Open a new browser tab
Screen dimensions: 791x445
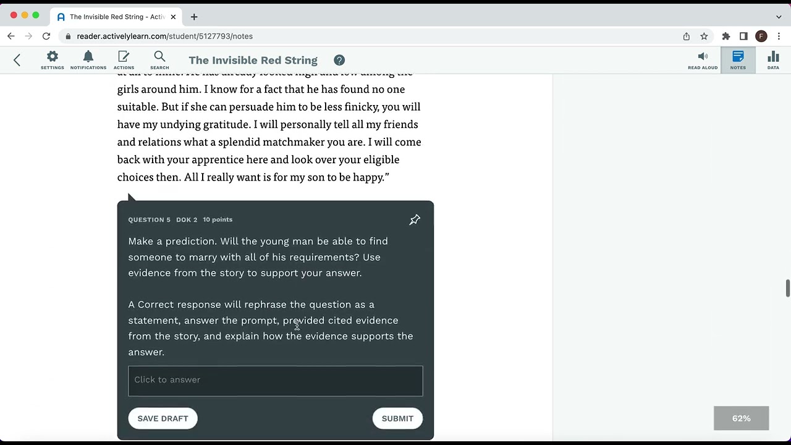(194, 17)
